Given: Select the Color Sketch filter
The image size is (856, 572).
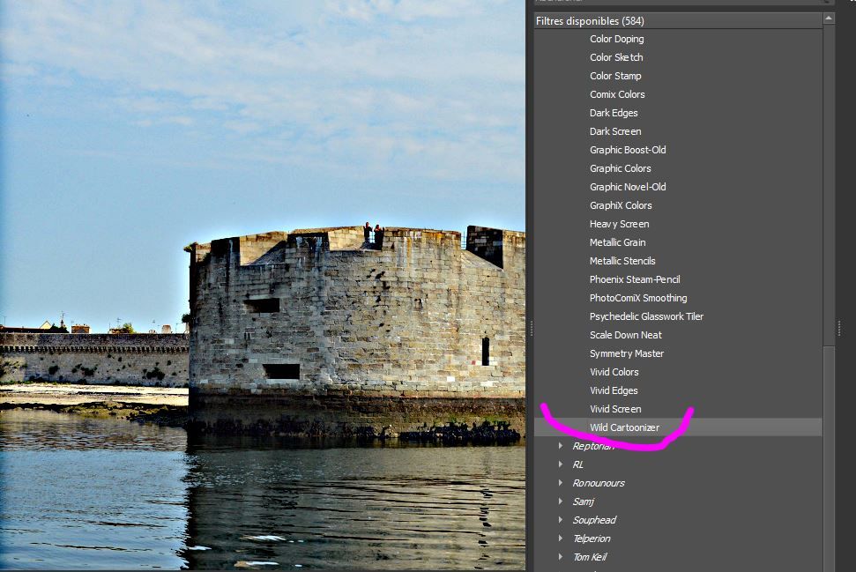Looking at the screenshot, I should (x=616, y=57).
